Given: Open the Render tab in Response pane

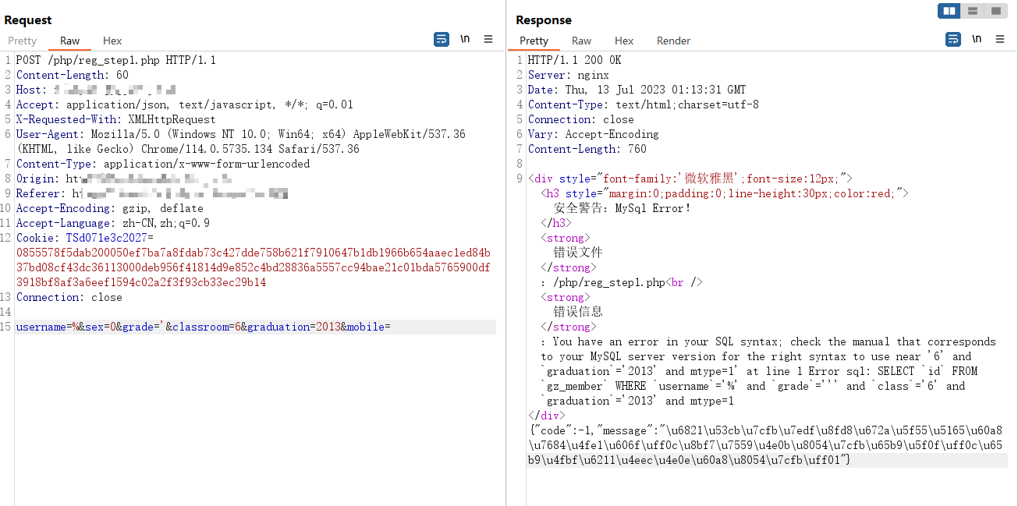Looking at the screenshot, I should (674, 41).
